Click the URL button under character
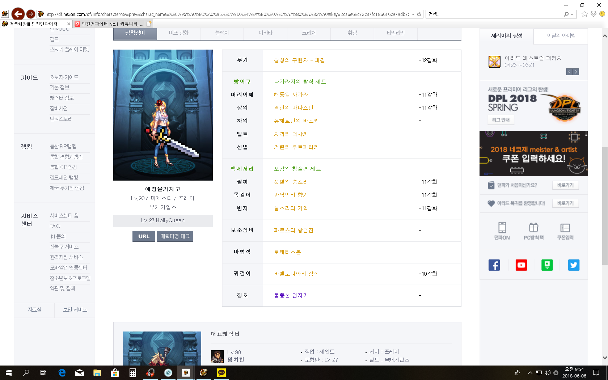 pyautogui.click(x=144, y=236)
